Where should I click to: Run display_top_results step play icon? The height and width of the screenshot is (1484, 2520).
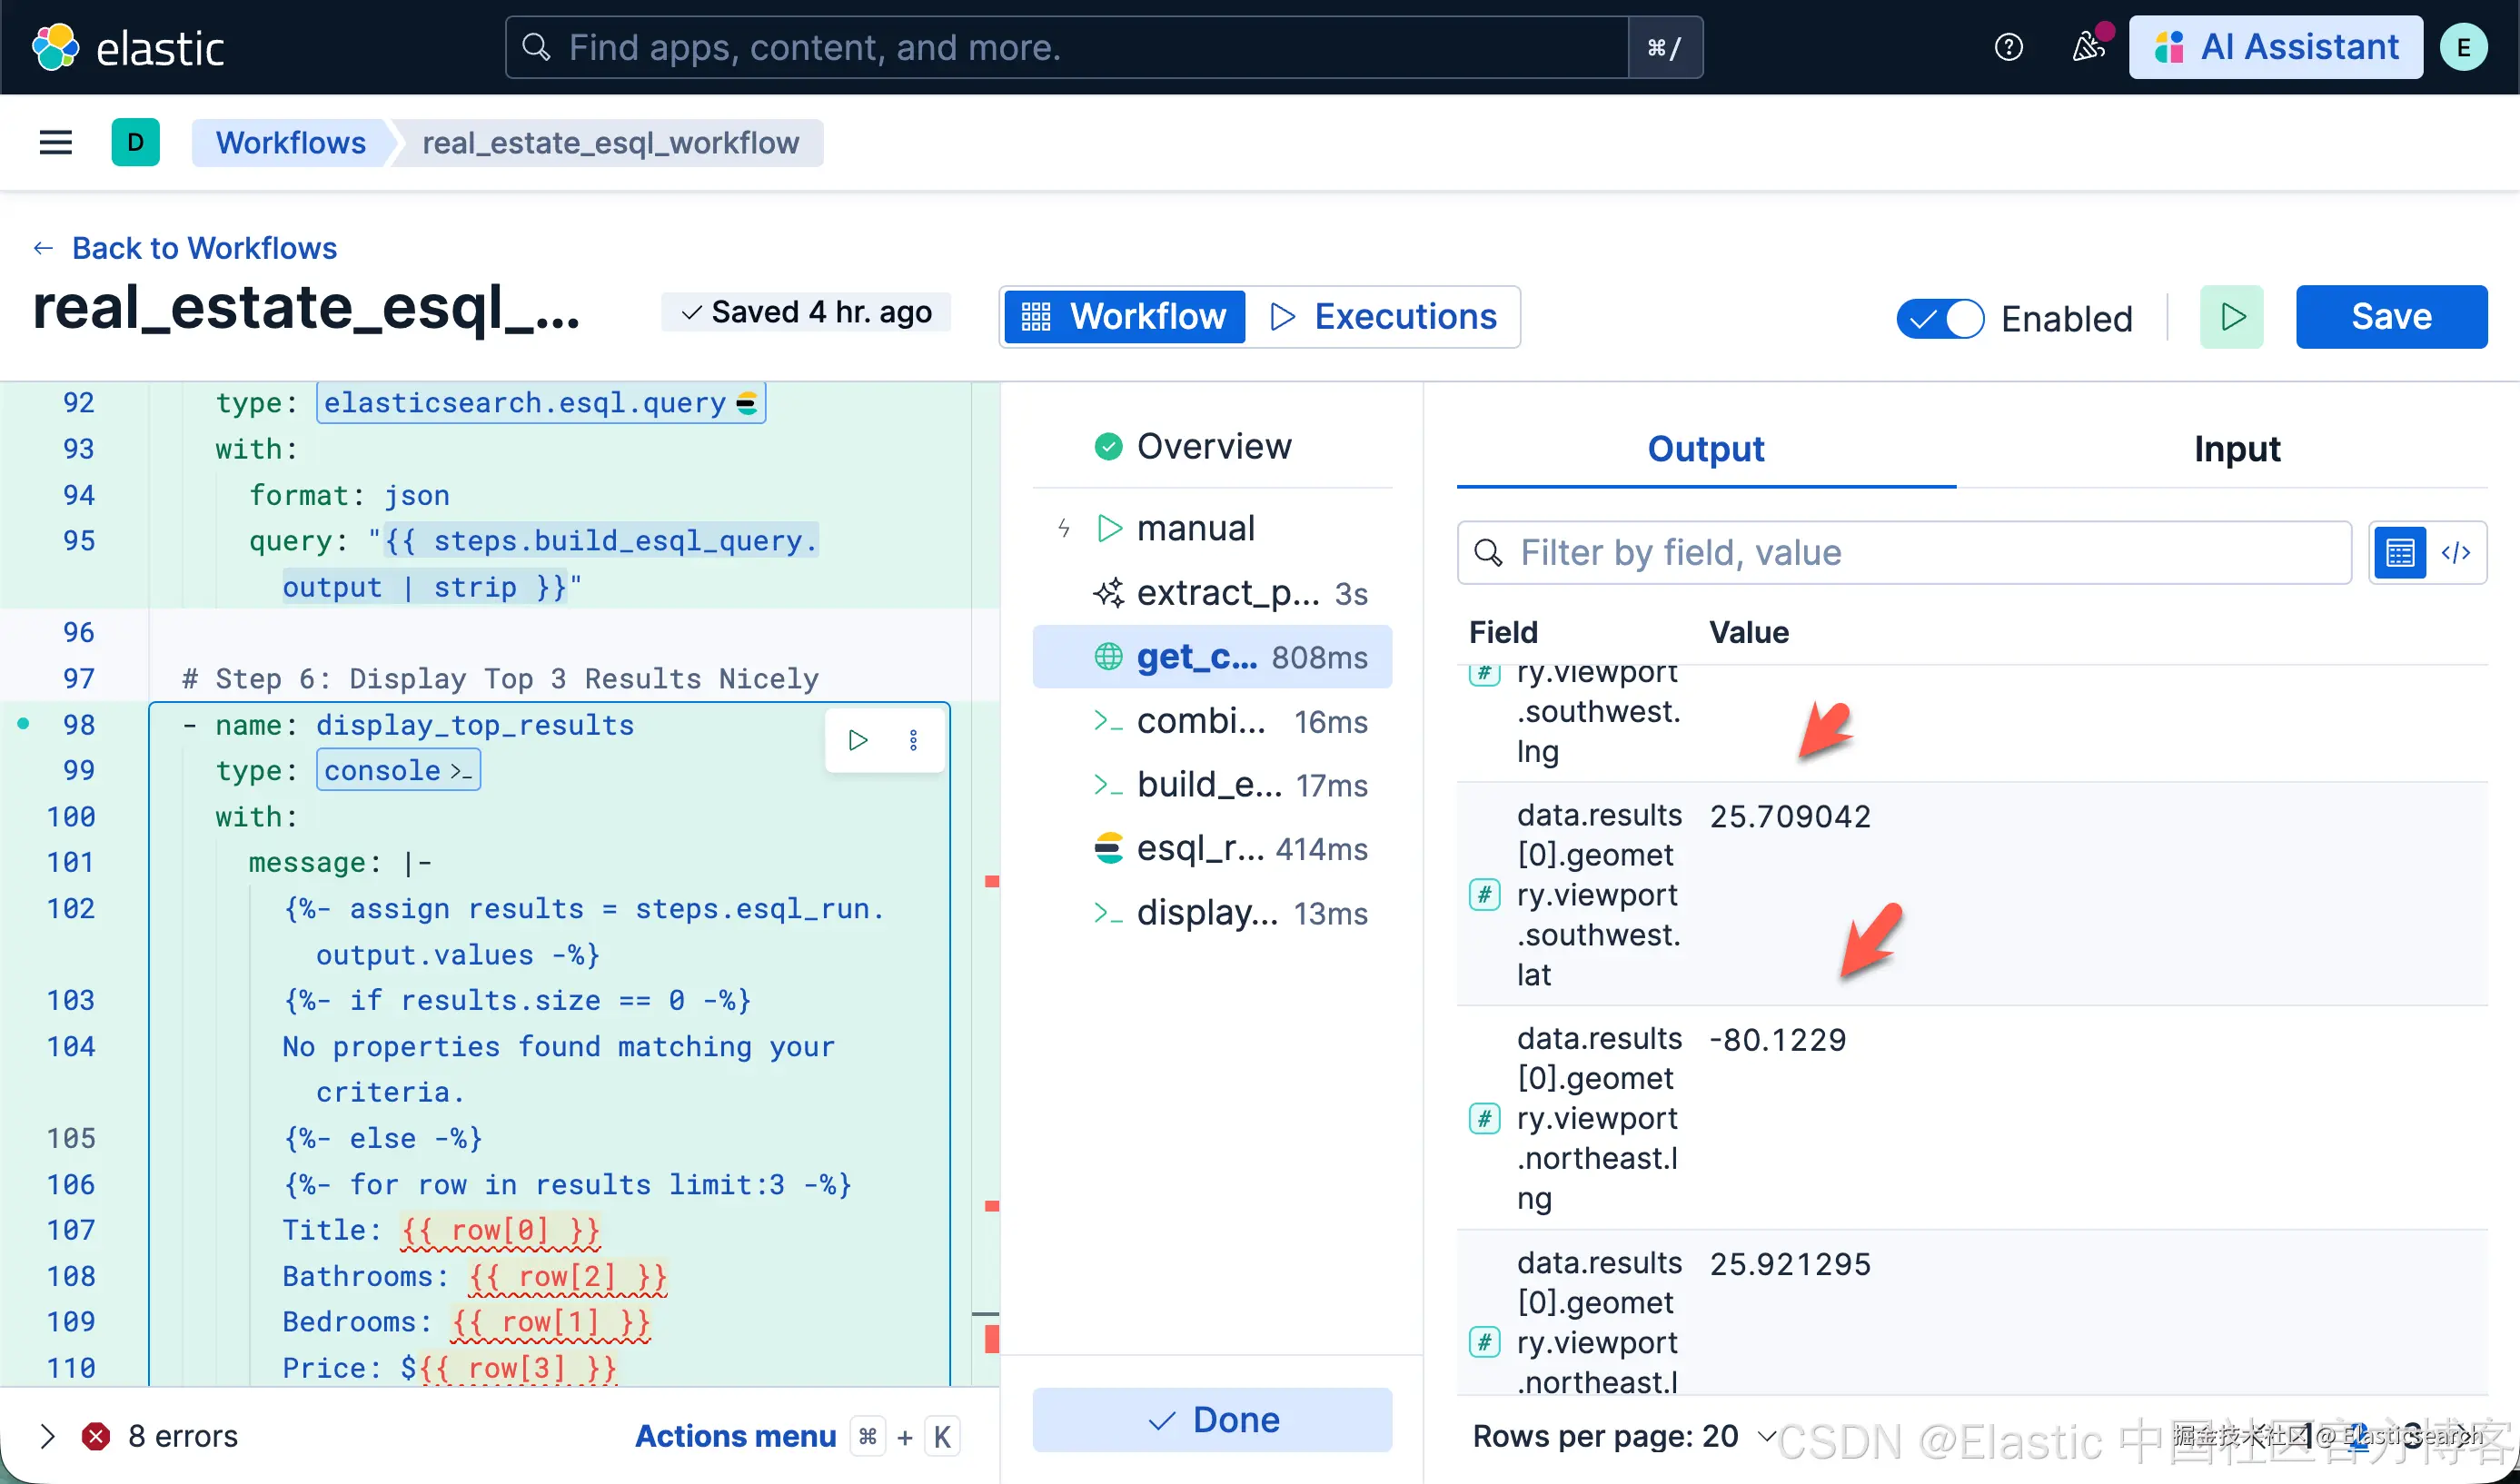point(857,740)
